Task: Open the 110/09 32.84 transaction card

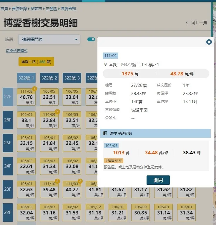Action: point(49,120)
